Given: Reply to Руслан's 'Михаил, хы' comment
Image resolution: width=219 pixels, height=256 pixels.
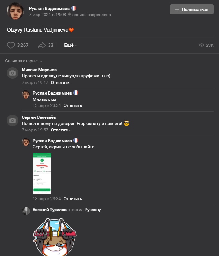Looking at the screenshot, I should [73, 105].
